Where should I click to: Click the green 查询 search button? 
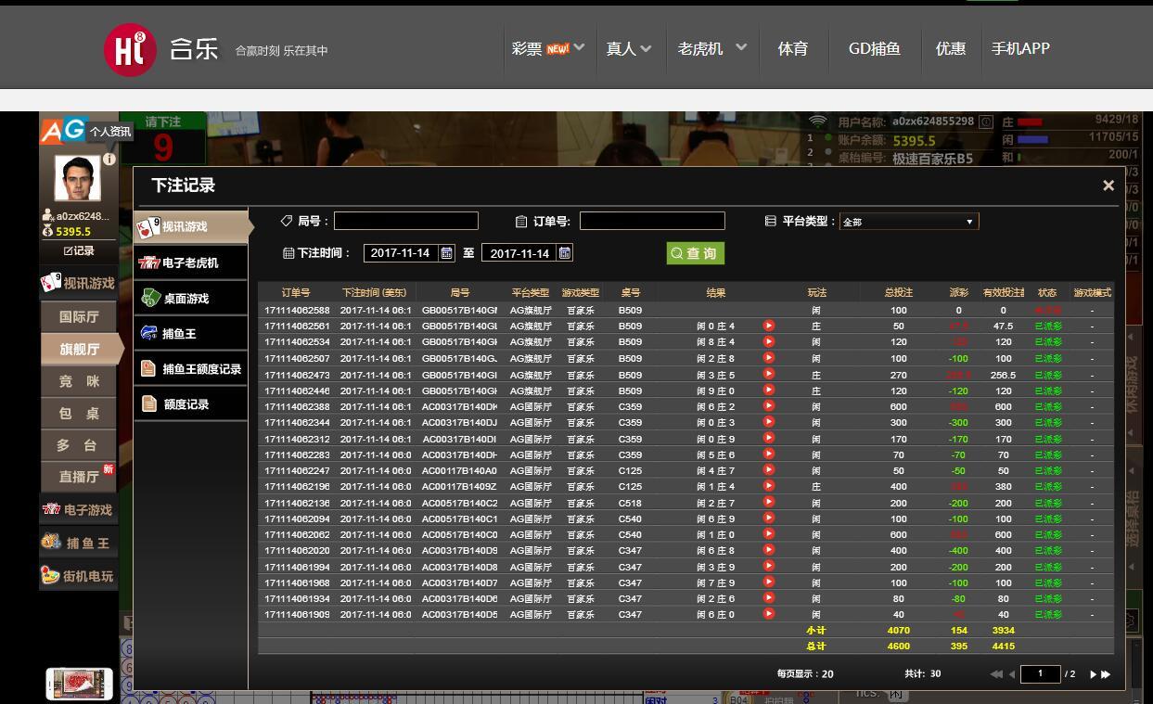tap(695, 253)
